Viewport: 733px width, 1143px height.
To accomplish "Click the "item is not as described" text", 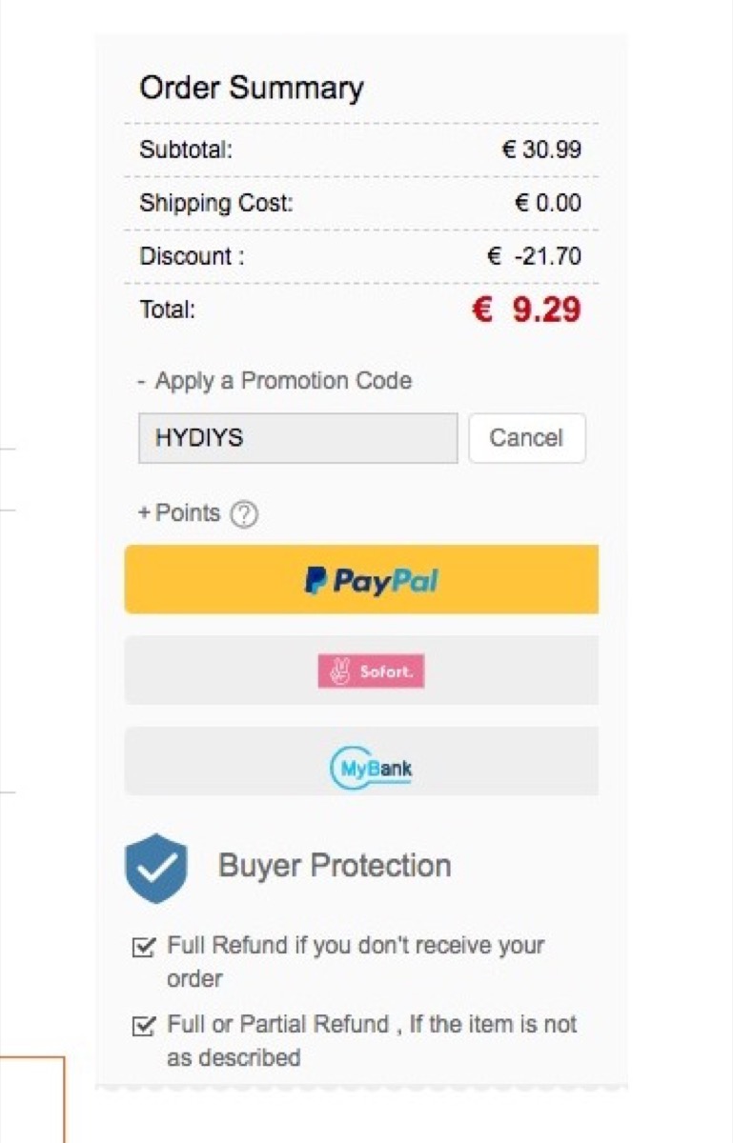I will (x=372, y=1041).
